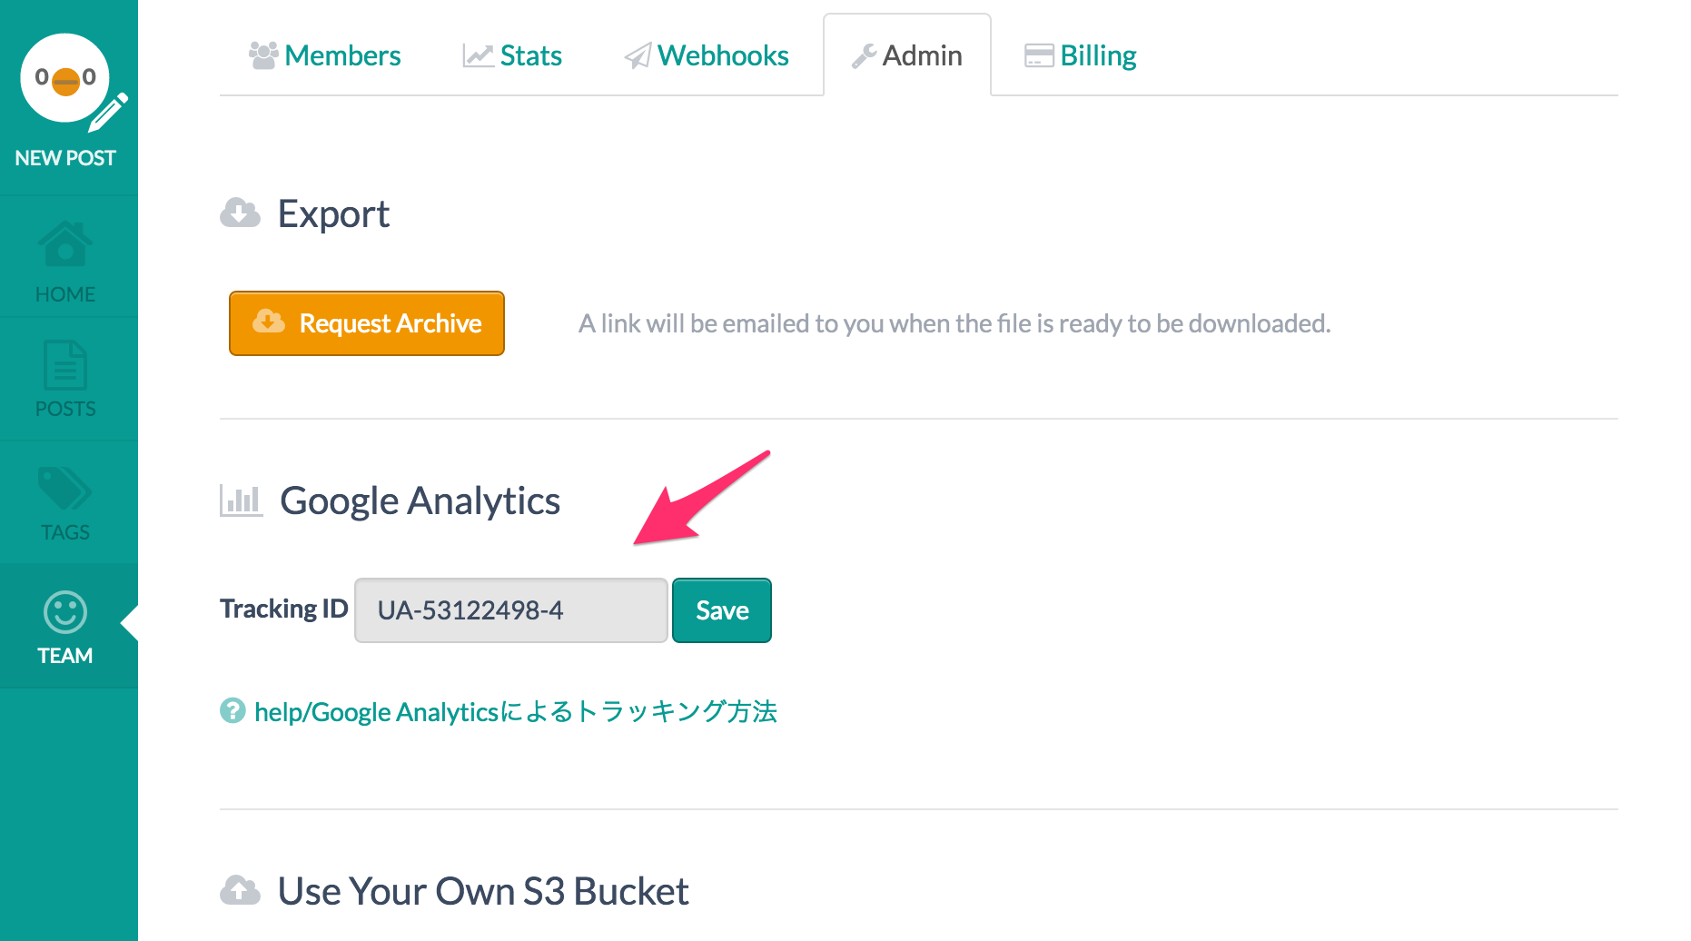
Task: Select the Admin tab
Action: (x=907, y=55)
